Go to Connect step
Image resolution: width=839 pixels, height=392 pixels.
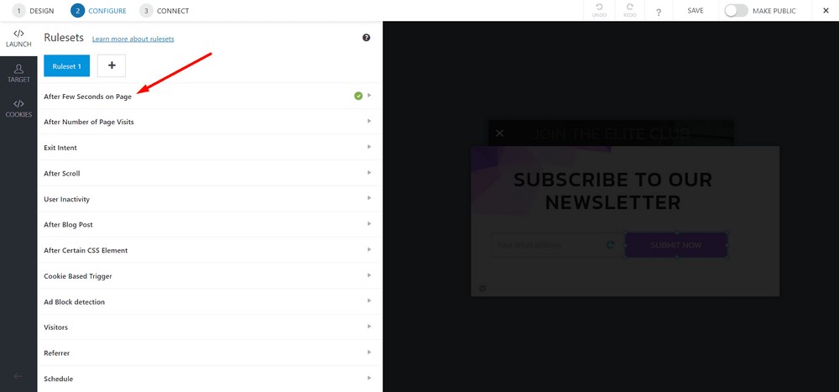click(x=164, y=11)
